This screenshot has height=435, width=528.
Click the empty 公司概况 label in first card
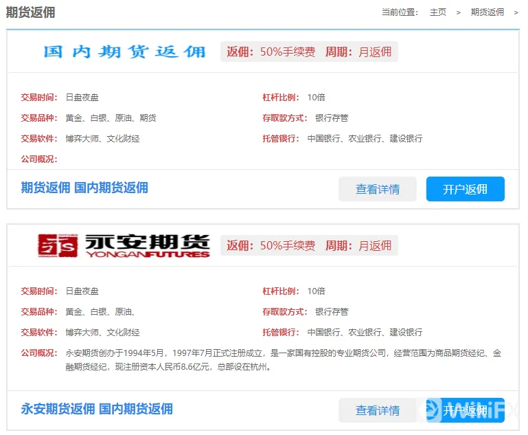39,159
